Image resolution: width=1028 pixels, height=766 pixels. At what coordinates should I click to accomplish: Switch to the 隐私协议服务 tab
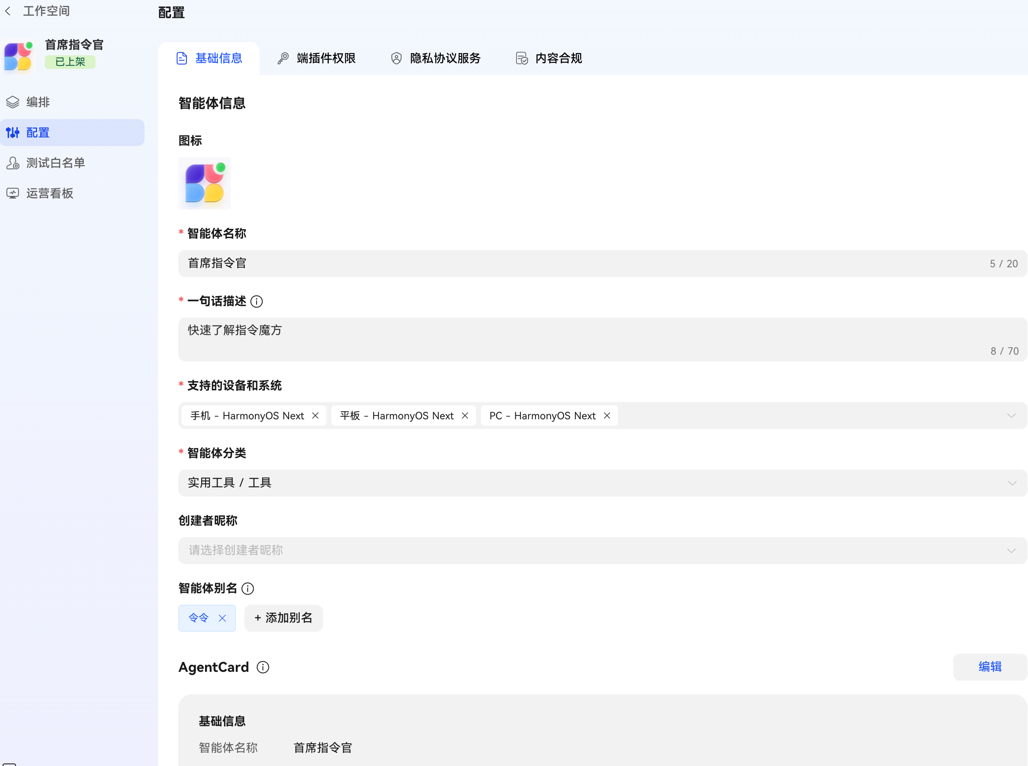pyautogui.click(x=436, y=58)
